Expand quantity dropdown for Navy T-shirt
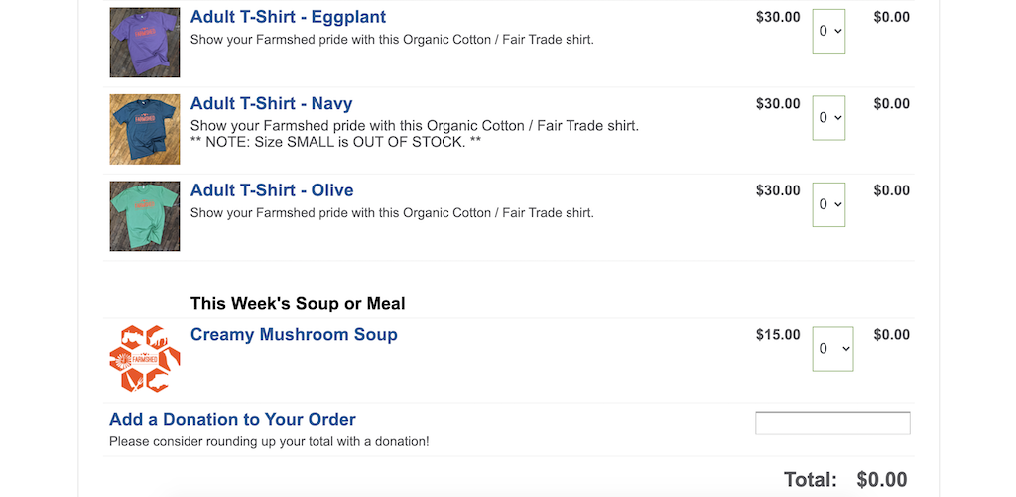 click(828, 118)
